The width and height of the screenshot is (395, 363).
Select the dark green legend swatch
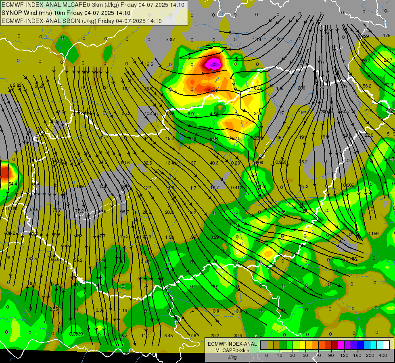(283, 345)
